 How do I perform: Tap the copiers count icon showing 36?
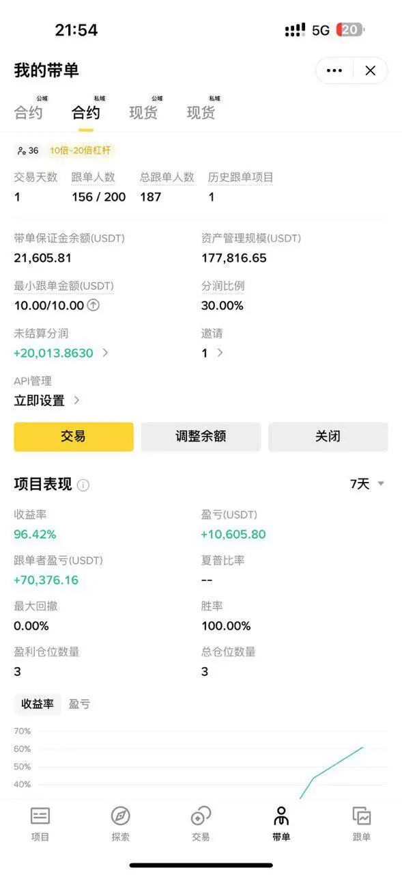pyautogui.click(x=28, y=150)
